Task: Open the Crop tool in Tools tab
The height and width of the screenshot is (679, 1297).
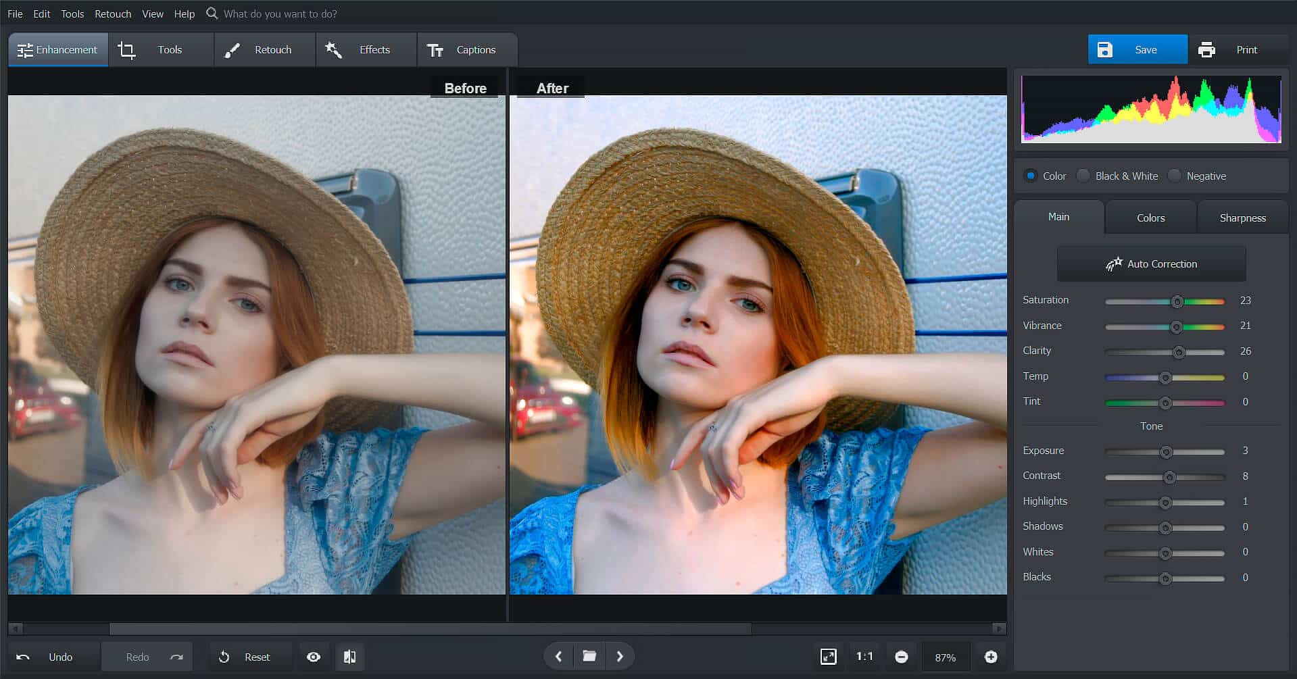Action: tap(127, 49)
